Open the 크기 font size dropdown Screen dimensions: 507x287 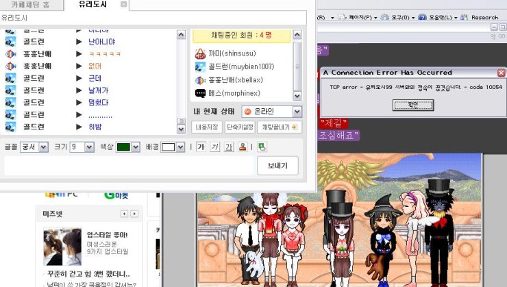coord(82,147)
